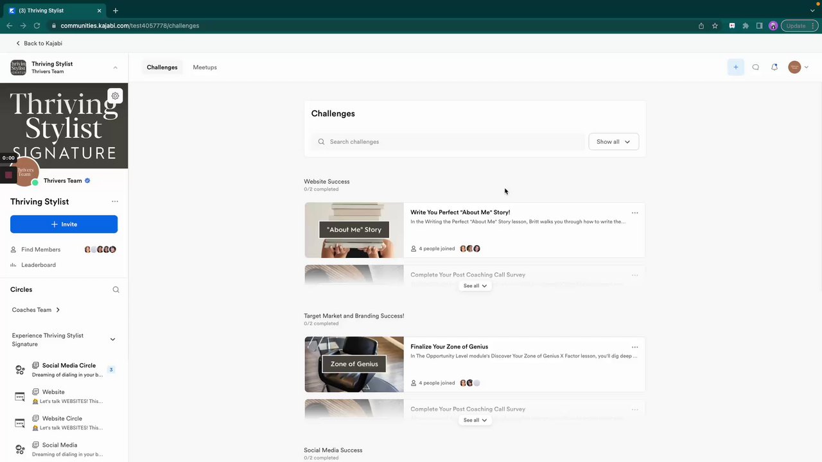
Task: Bookmark page with the star icon
Action: [x=715, y=26]
